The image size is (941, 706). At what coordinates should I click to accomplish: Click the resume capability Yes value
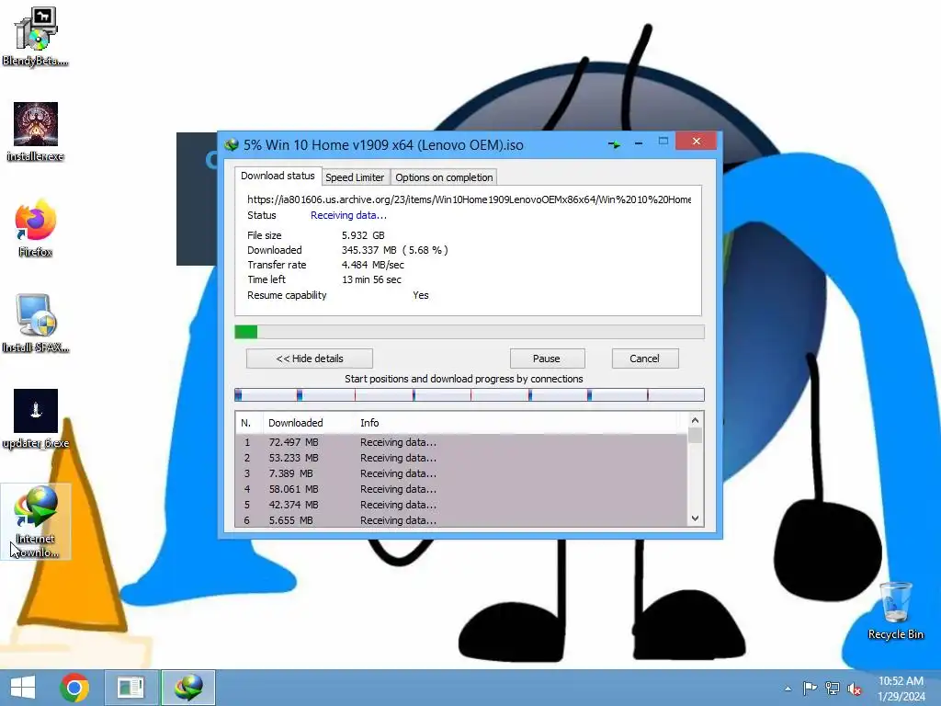(x=421, y=295)
